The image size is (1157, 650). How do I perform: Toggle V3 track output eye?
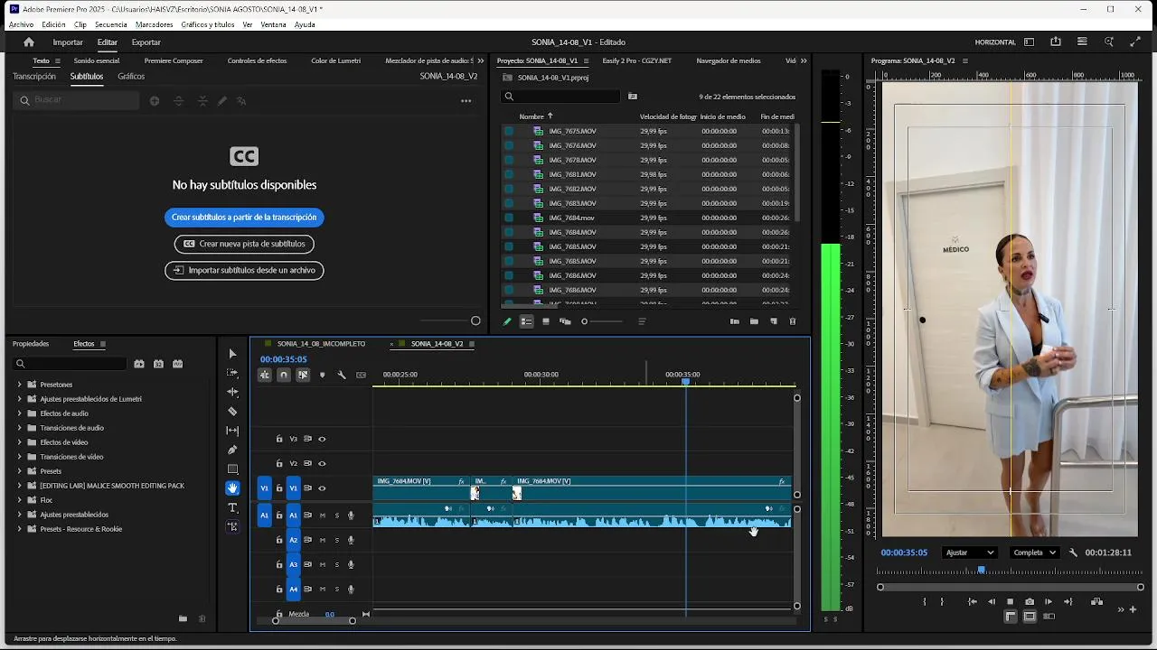coord(322,439)
